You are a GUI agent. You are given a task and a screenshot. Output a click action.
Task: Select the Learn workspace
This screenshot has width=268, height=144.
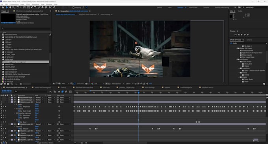tap(169, 7)
